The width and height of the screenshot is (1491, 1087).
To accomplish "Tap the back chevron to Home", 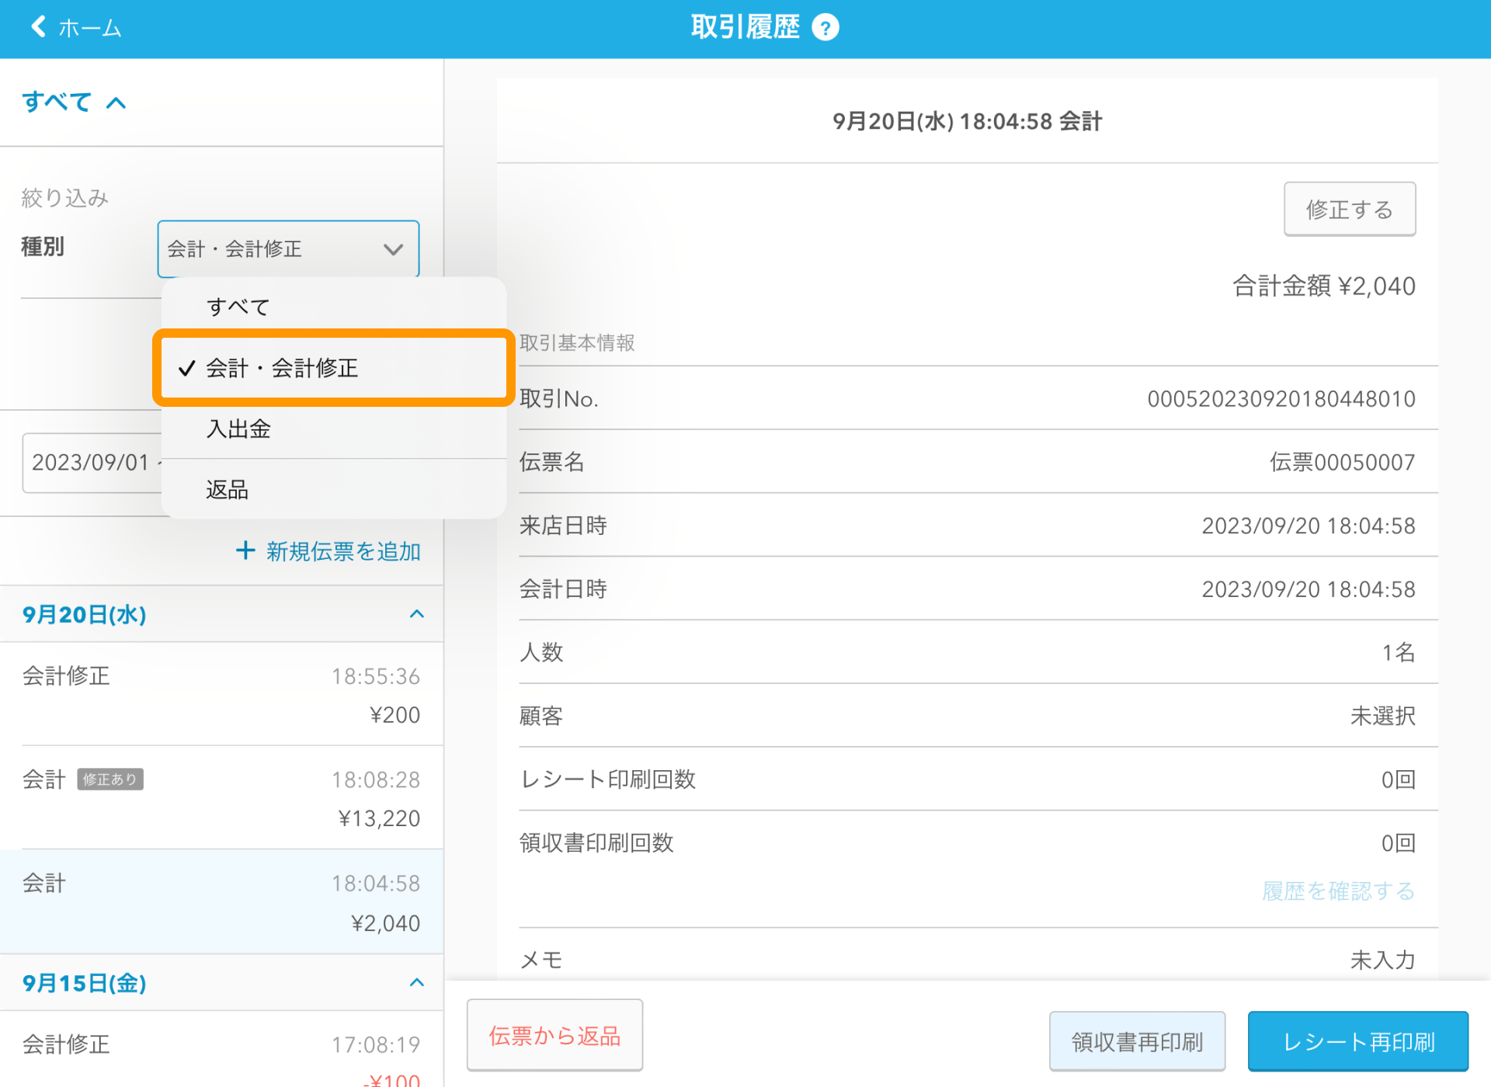I will pos(39,27).
